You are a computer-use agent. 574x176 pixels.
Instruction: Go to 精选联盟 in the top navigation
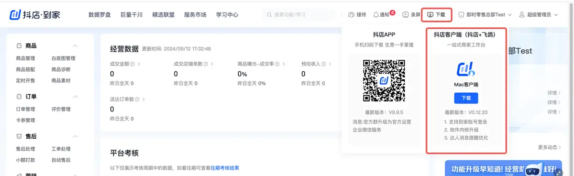[164, 15]
